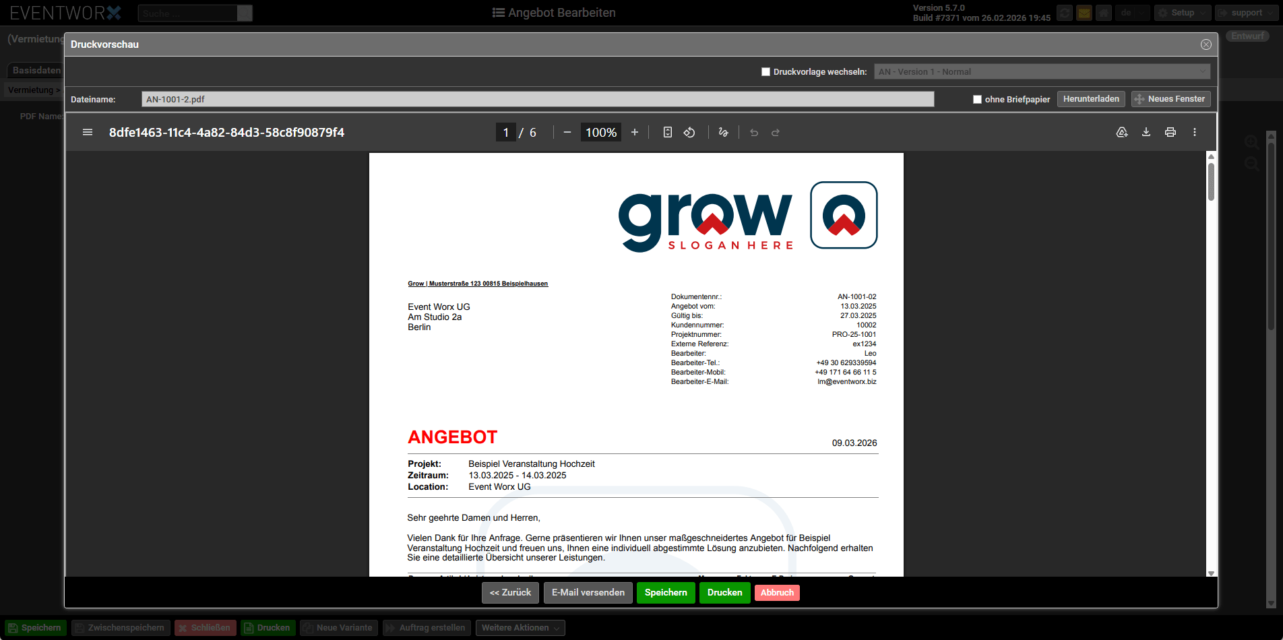Select the draw annotation tool
1283x640 pixels.
pyautogui.click(x=724, y=133)
